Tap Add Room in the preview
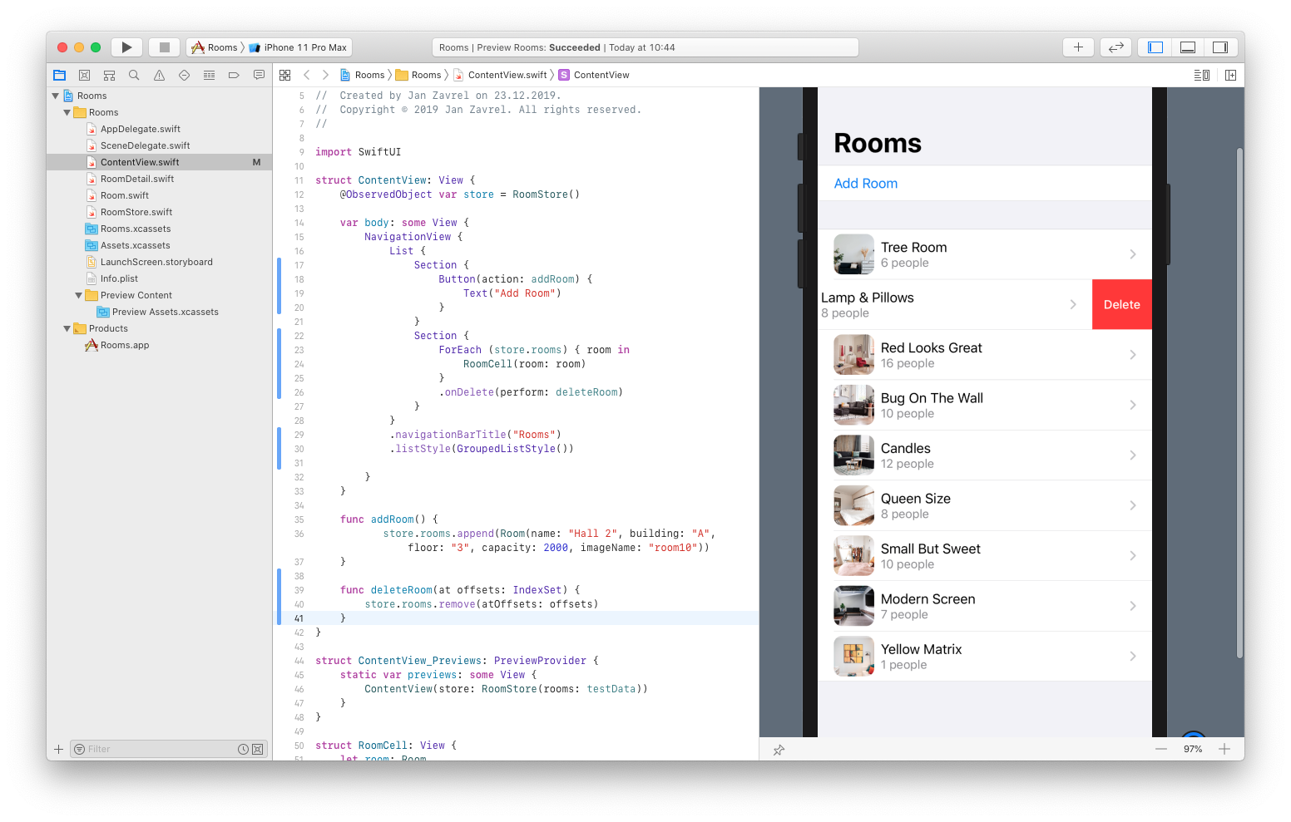Screen dimensions: 1291x822 point(865,183)
